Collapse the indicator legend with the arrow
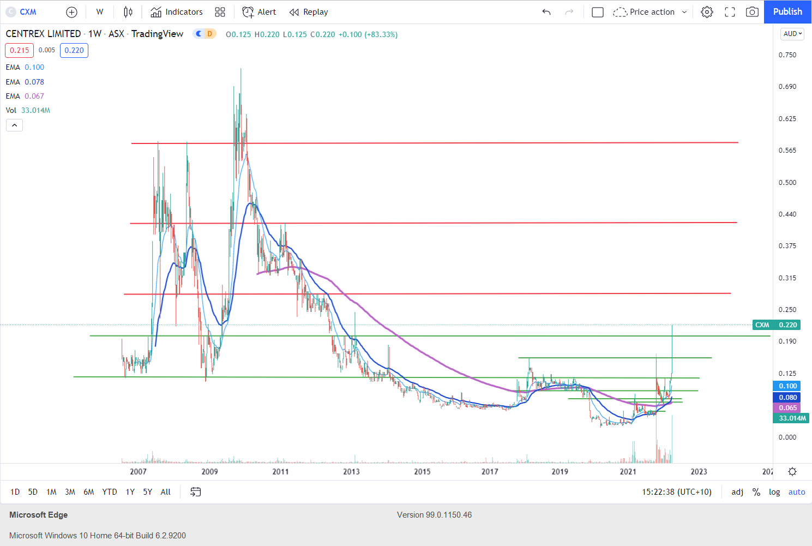The width and height of the screenshot is (812, 546). pyautogui.click(x=14, y=125)
